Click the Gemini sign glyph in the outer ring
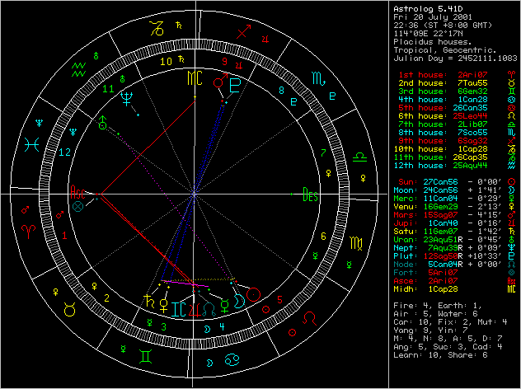This screenshot has width=521, height=389. pyautogui.click(x=146, y=356)
